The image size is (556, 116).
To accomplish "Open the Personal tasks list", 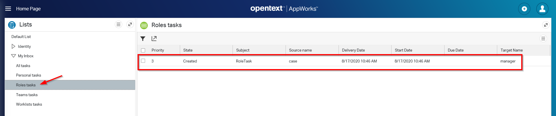I will [28, 75].
